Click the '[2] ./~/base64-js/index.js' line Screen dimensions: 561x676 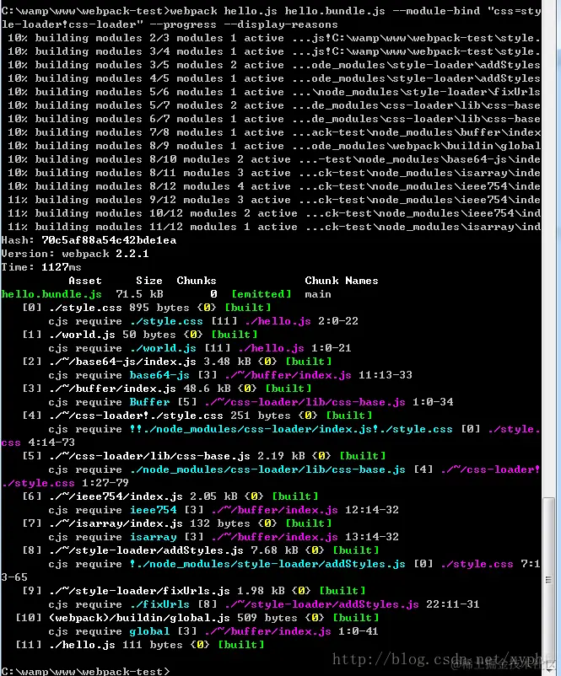(x=177, y=362)
